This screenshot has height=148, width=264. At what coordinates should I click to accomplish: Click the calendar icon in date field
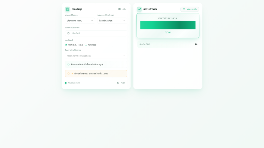68,33
